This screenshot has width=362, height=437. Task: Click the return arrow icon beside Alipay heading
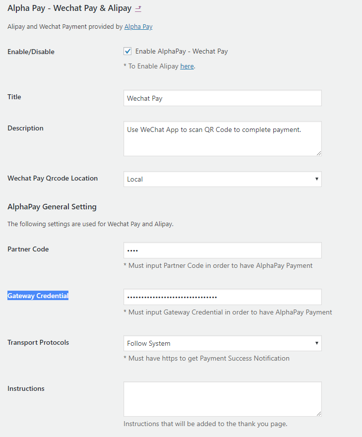pyautogui.click(x=138, y=8)
